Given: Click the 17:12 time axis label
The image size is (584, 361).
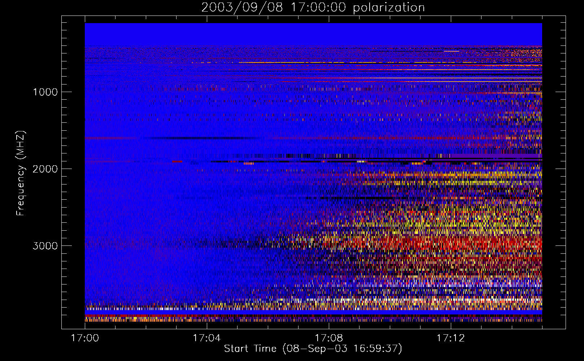Looking at the screenshot, I should click(450, 338).
